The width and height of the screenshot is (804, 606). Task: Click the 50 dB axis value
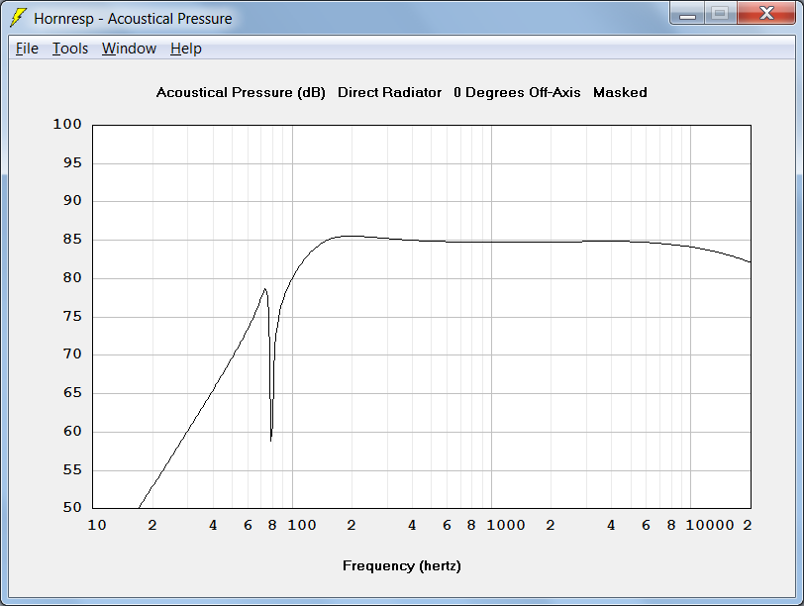coord(72,508)
